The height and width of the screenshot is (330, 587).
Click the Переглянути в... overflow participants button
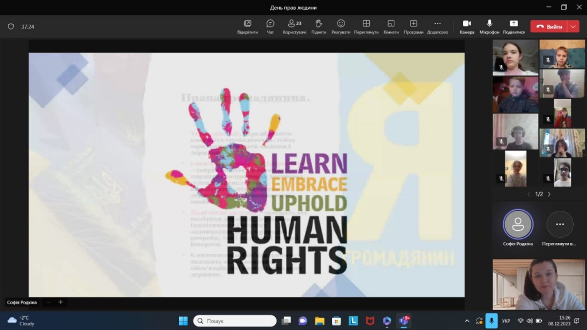coord(560,225)
